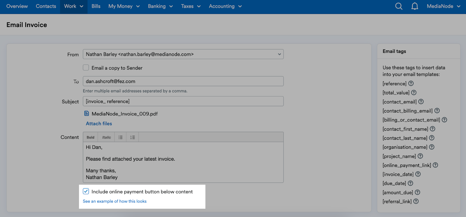Click the MediaNode_Invoice_009.pdf document icon

[87, 113]
